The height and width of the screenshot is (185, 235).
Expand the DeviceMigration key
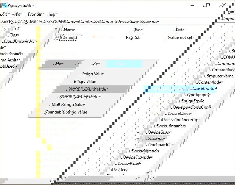click(119, 151)
